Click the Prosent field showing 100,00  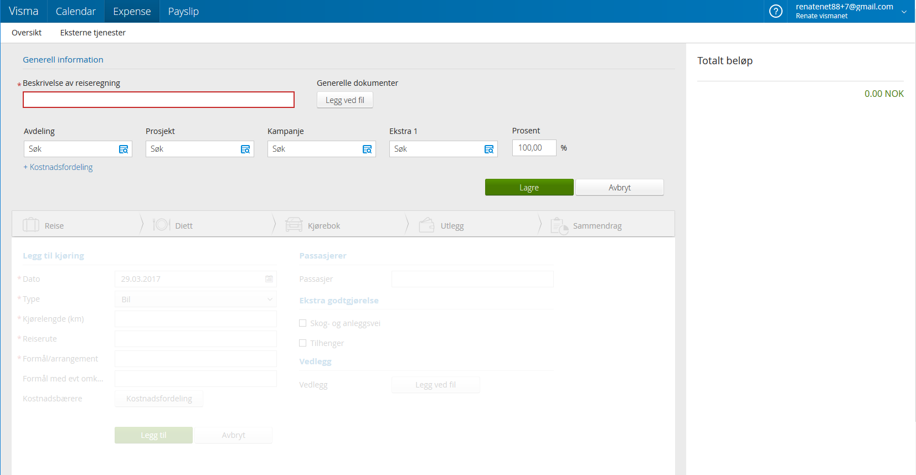(534, 148)
